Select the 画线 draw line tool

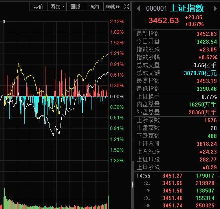click(75, 7)
